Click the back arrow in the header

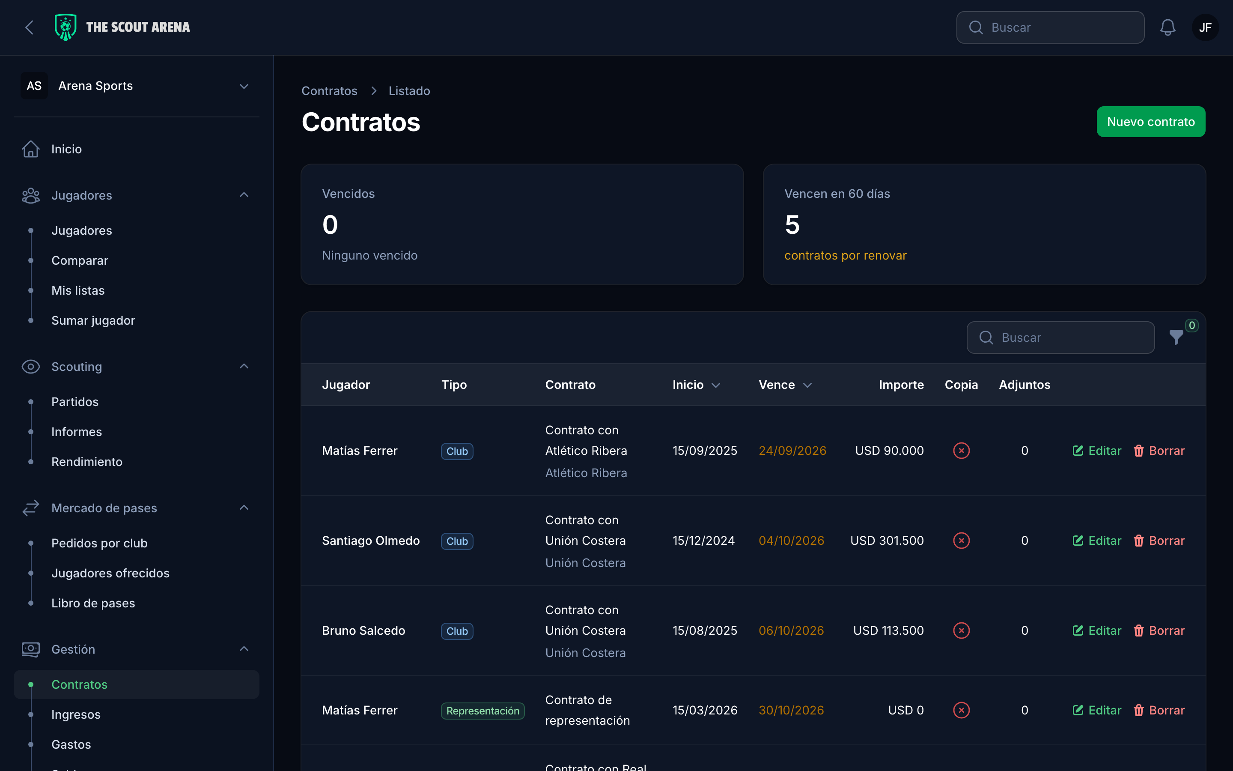[30, 27]
